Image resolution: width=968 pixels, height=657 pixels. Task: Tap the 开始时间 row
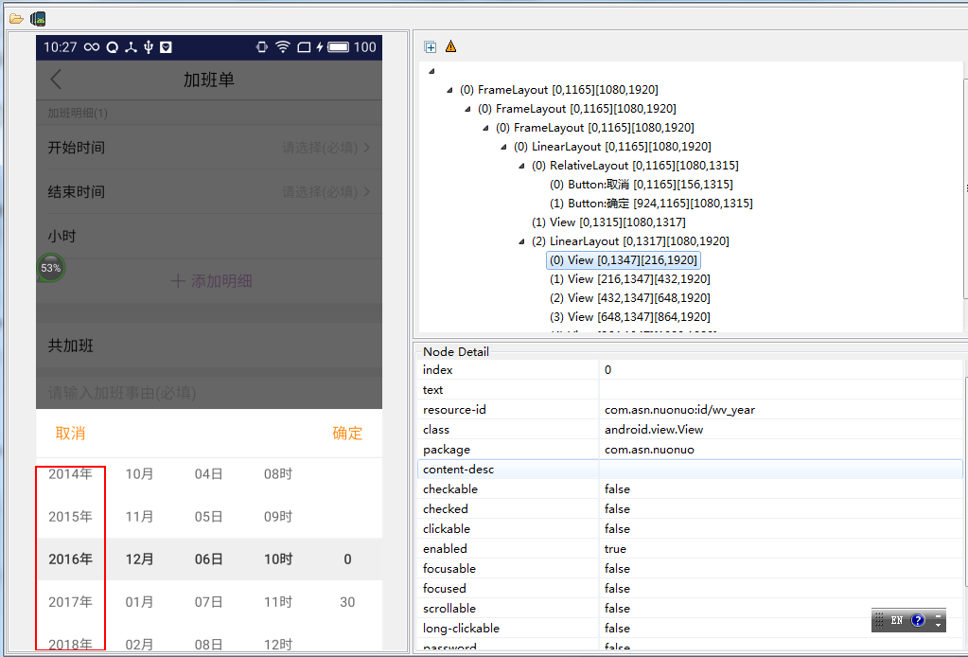click(209, 148)
